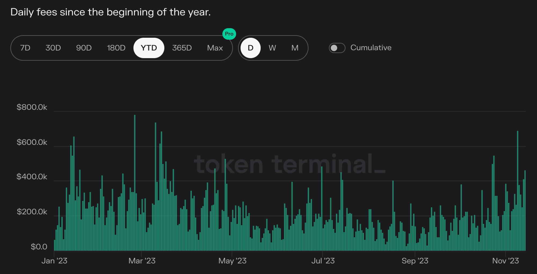Screen dimensions: 537x274
Task: Select the Max time range
Action: 215,48
